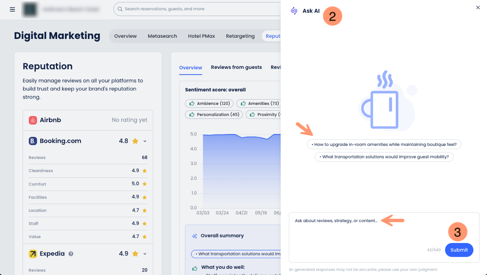Screen dimensions: 487x275
Task: Click the Expedia logo icon
Action: [x=33, y=254]
